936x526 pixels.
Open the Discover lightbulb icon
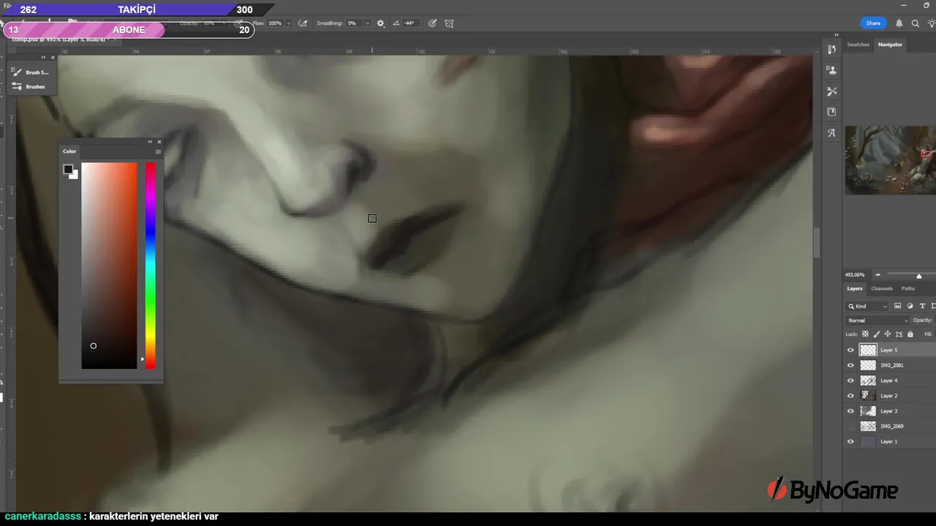coord(931,23)
